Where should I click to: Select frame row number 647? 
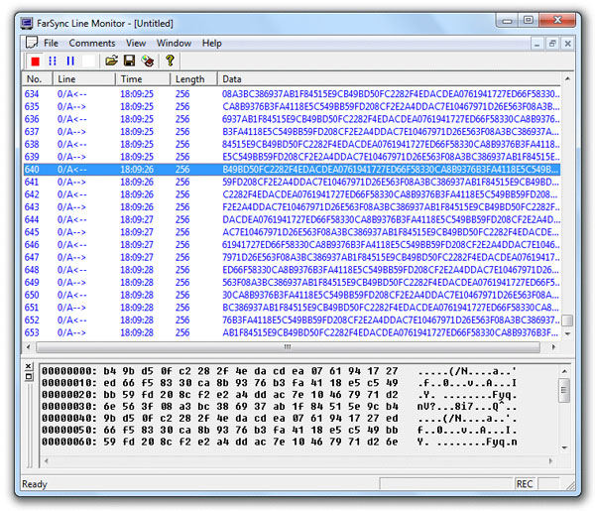(x=292, y=257)
